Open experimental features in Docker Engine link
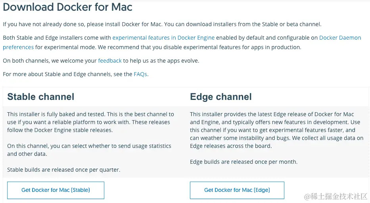The height and width of the screenshot is (203, 370). (x=163, y=38)
